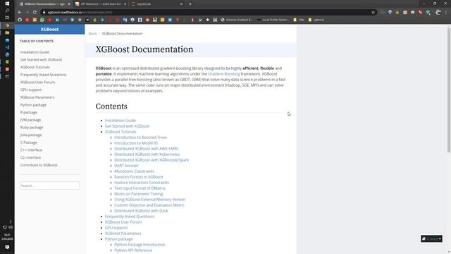Image resolution: width=451 pixels, height=254 pixels.
Task: Click the Docs breadcrumb link
Action: click(x=92, y=34)
